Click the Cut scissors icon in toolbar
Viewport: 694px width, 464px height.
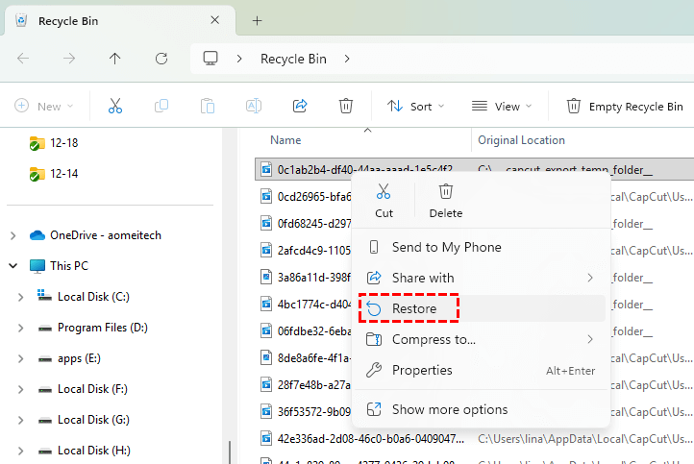coord(115,106)
